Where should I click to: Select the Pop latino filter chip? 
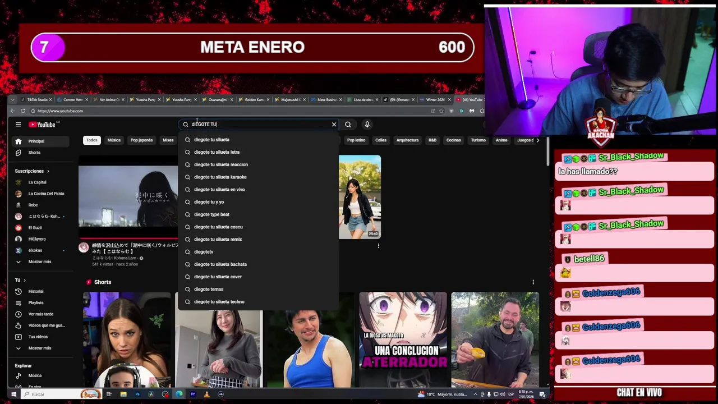coord(356,140)
